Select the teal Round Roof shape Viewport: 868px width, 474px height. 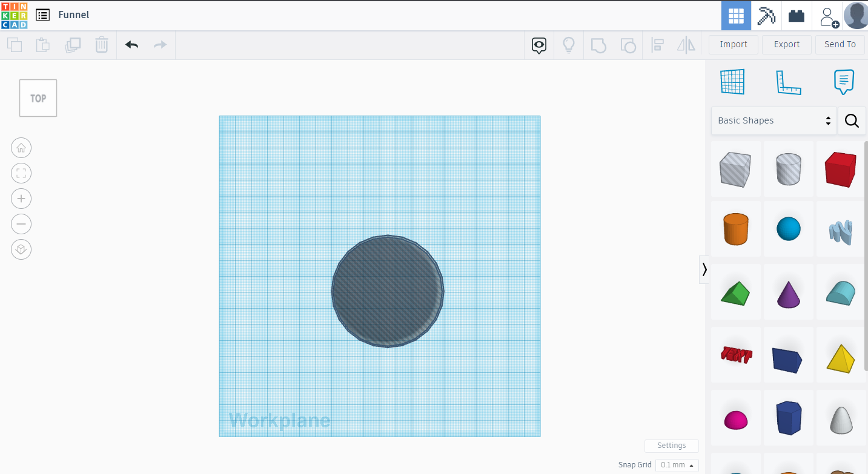(841, 293)
